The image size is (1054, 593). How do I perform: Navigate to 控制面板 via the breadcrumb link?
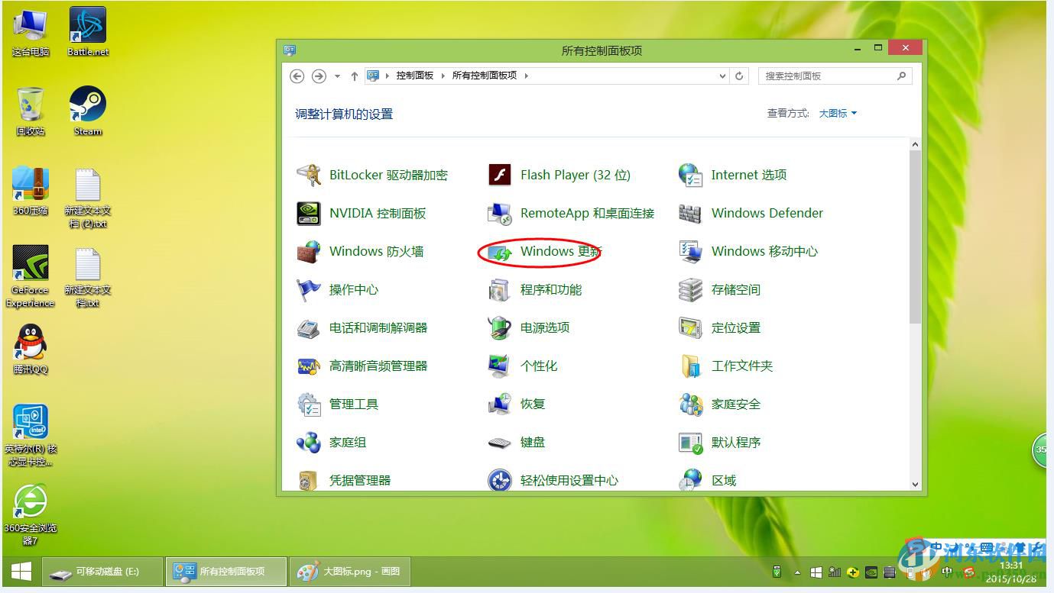tap(413, 76)
